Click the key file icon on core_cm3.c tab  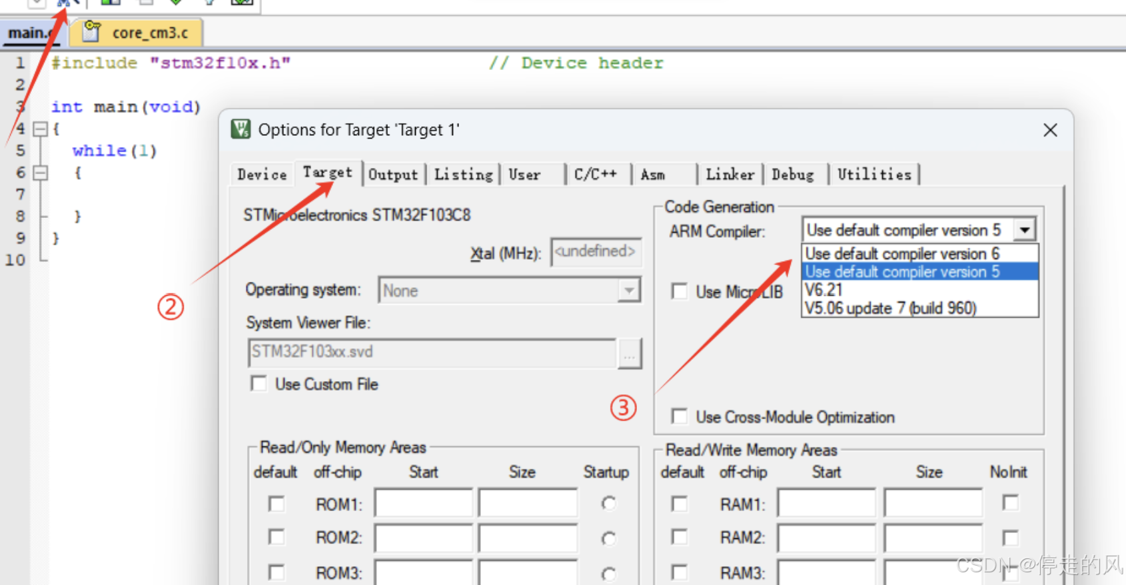coord(91,31)
